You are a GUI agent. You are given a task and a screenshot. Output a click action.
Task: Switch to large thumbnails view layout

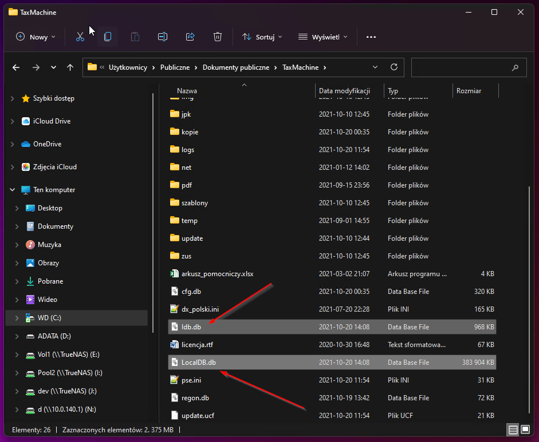point(525,429)
